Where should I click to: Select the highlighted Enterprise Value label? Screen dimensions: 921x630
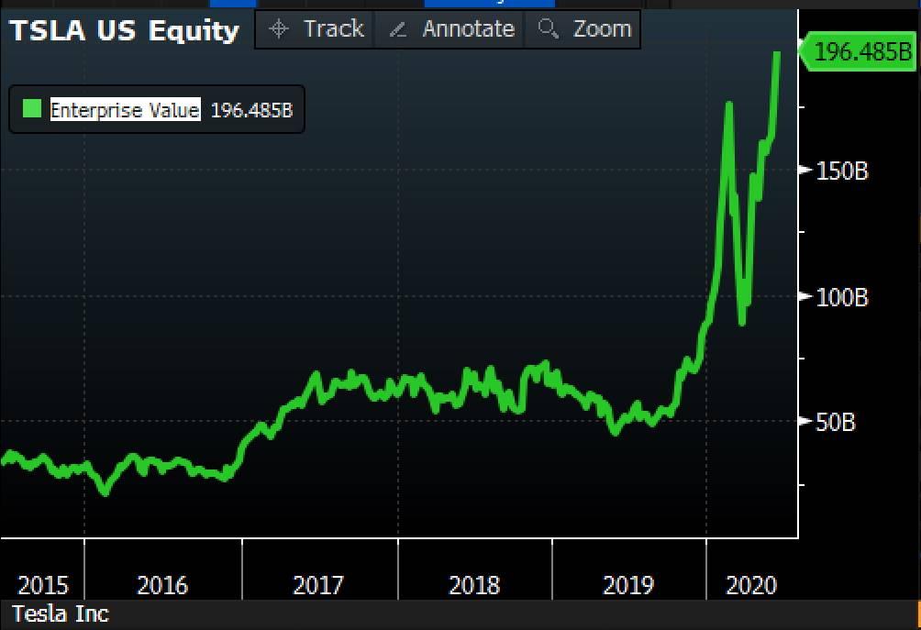tap(125, 110)
